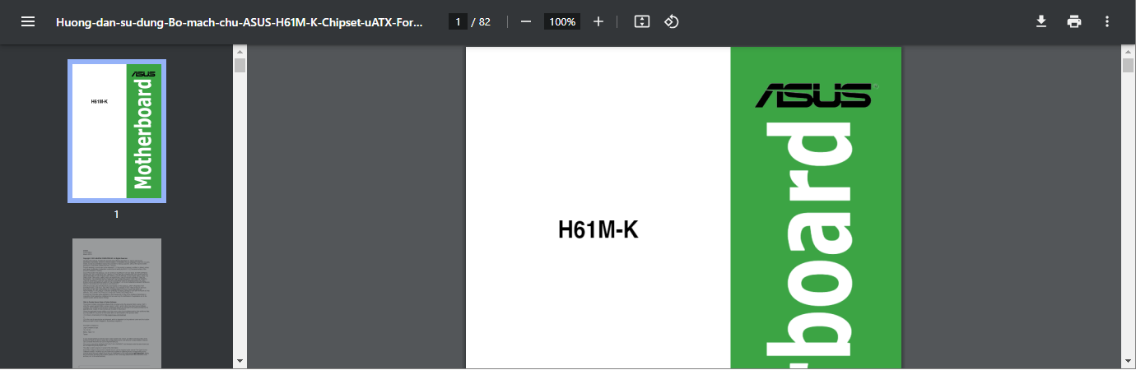Download the PDF file
Viewport: 1136px width, 370px height.
coord(1041,22)
